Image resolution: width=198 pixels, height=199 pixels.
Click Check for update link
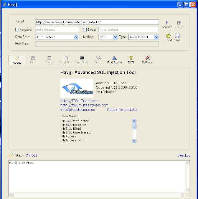click(122, 110)
